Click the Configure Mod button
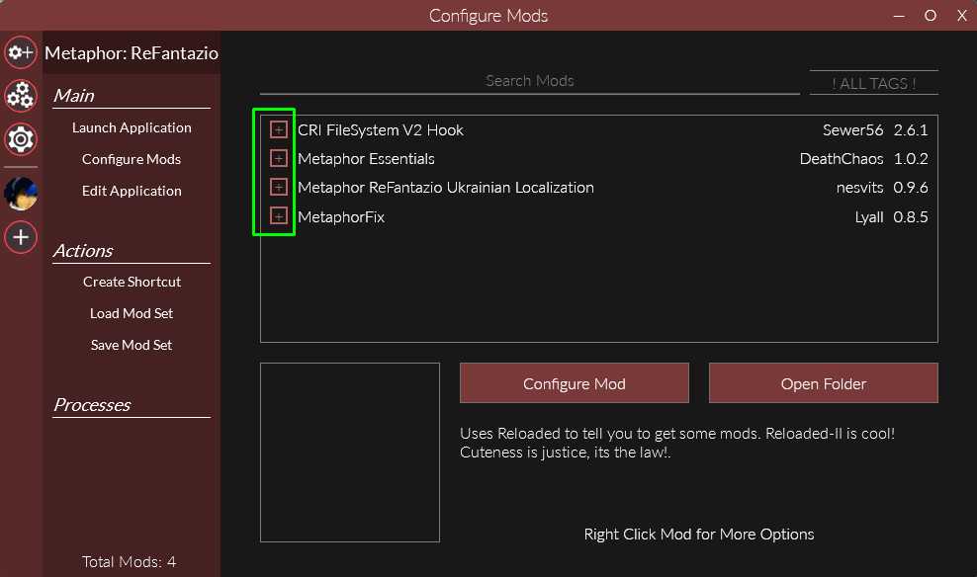Viewport: 977px width, 577px height. [x=575, y=383]
